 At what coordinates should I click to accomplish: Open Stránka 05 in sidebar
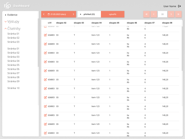pyautogui.click(x=13, y=65)
